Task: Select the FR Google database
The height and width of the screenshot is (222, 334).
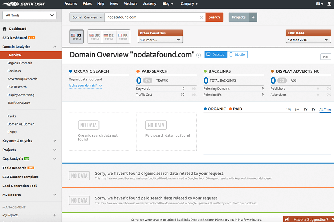Action: pyautogui.click(x=123, y=36)
